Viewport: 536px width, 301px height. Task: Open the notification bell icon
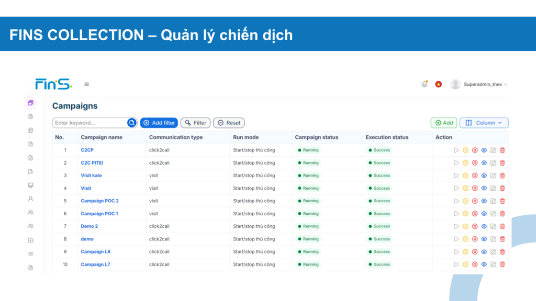click(425, 84)
